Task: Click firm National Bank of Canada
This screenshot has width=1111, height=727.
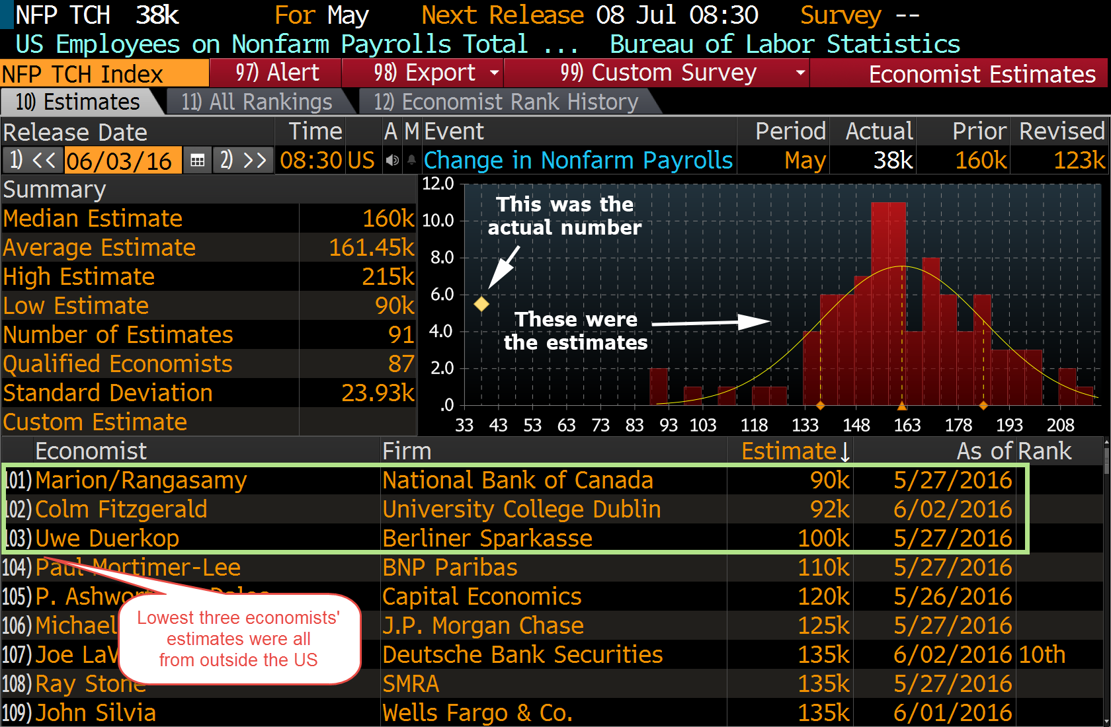Action: [518, 480]
